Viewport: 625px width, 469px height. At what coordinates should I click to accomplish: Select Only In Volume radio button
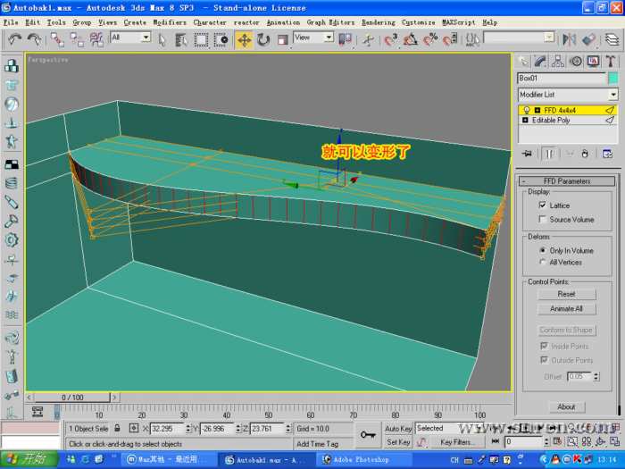tap(543, 250)
